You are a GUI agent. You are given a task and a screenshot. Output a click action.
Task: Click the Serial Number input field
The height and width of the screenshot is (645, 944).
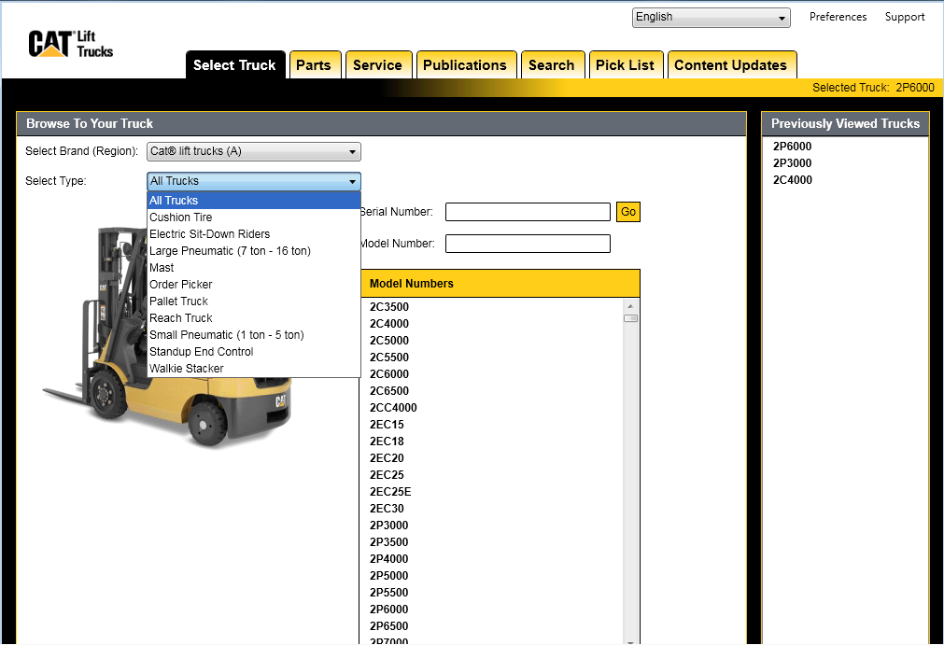click(528, 212)
